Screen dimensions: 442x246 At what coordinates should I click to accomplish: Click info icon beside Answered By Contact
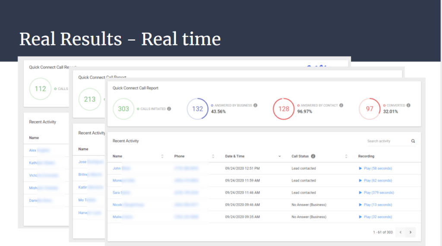pos(341,105)
